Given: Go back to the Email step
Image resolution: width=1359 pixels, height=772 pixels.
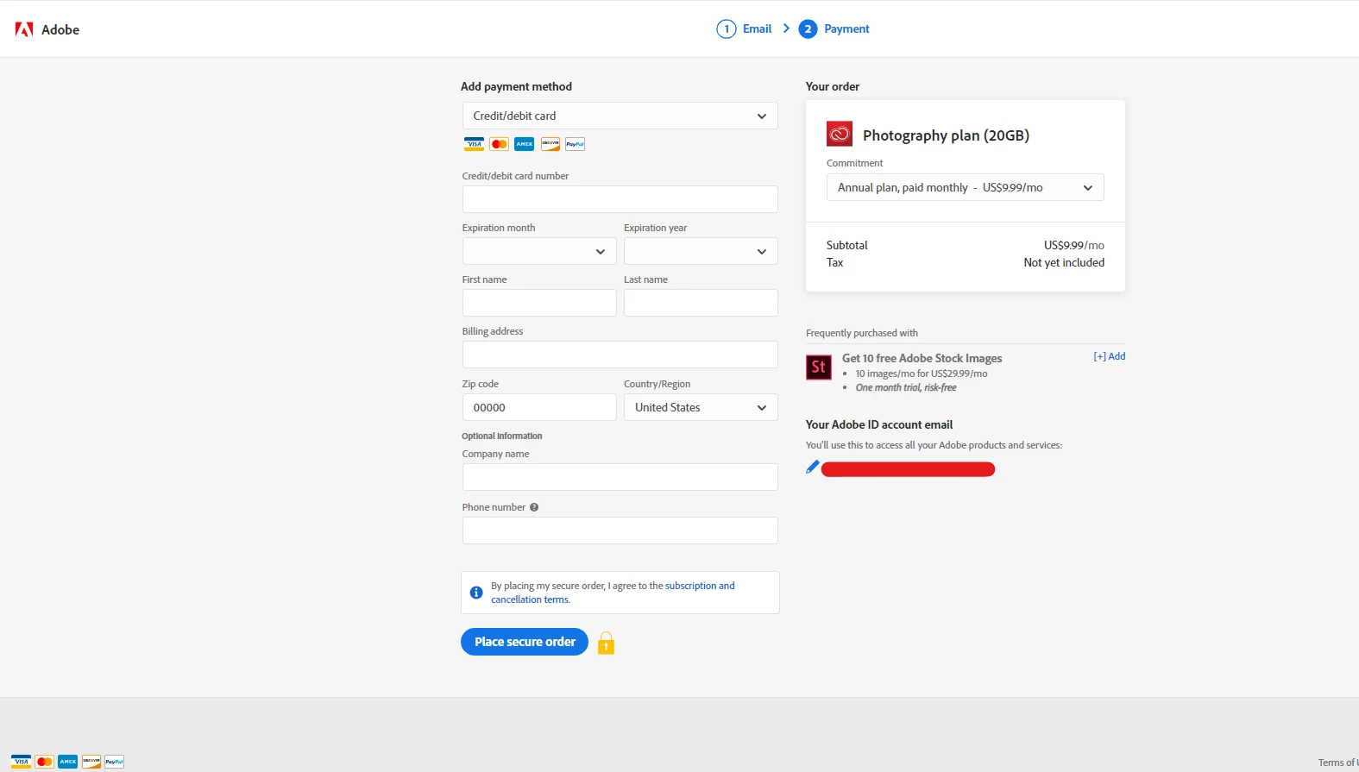Looking at the screenshot, I should coord(757,29).
